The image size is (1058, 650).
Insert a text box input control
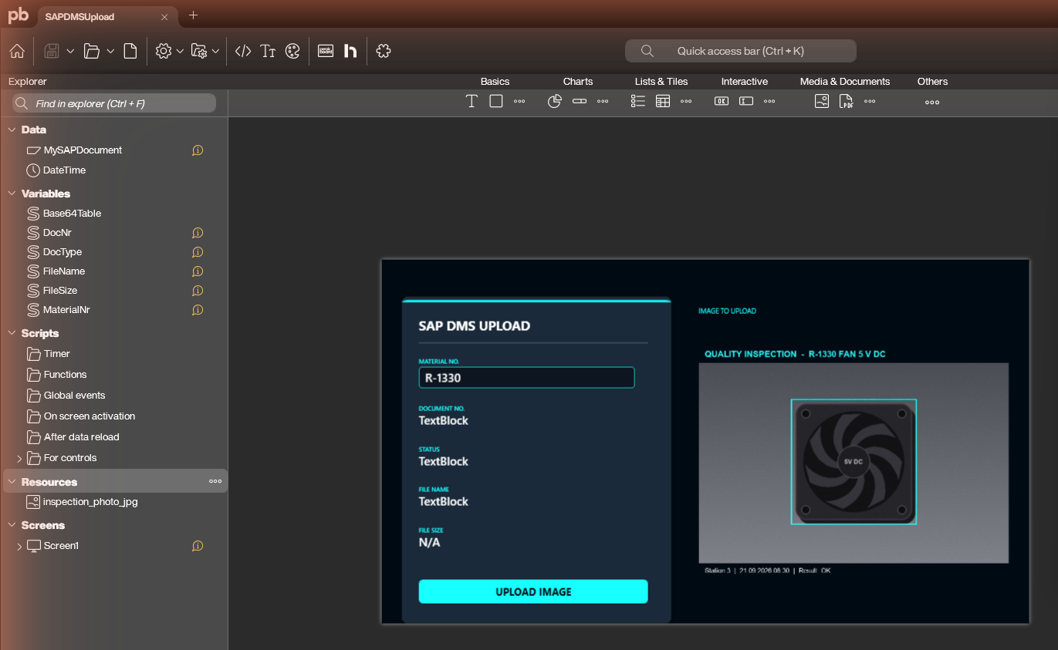746,101
